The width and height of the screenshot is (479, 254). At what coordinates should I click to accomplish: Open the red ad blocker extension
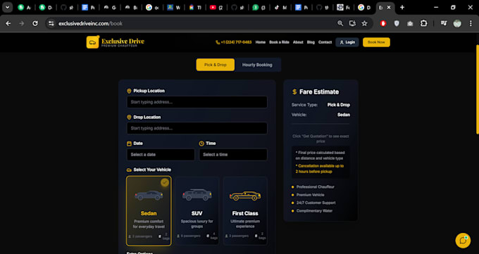point(383,23)
